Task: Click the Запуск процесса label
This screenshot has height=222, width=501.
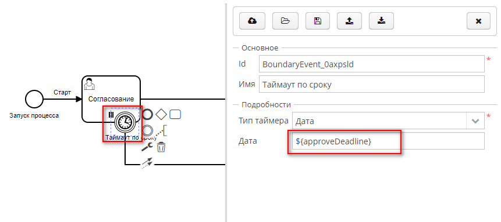Action: point(34,115)
